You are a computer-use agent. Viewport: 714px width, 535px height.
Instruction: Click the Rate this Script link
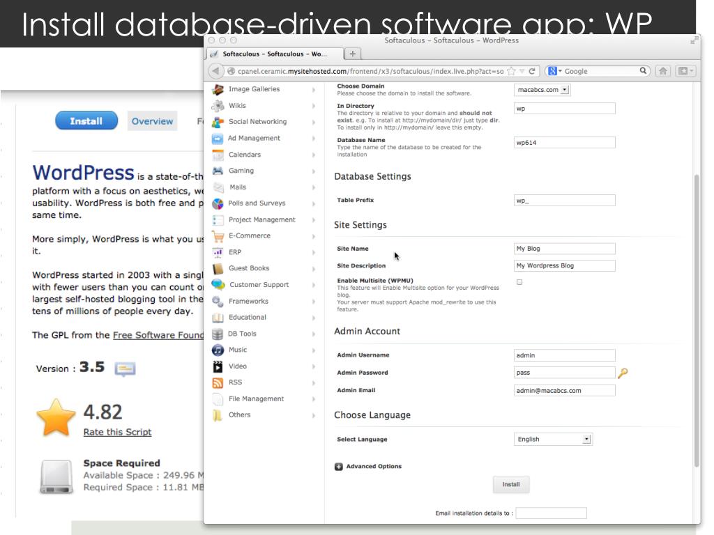117,432
